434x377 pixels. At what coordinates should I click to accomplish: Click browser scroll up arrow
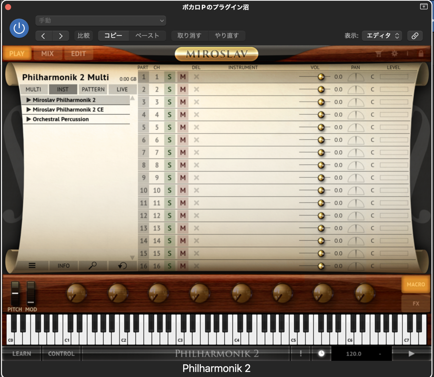click(132, 98)
